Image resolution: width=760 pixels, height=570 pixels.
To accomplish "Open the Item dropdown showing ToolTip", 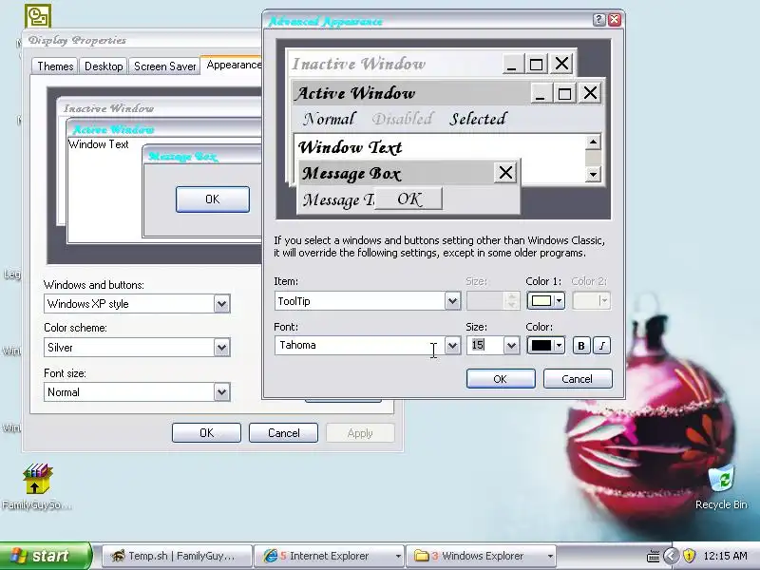I will pos(367,301).
